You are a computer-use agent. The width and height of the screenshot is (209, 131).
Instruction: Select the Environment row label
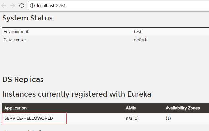(16, 32)
